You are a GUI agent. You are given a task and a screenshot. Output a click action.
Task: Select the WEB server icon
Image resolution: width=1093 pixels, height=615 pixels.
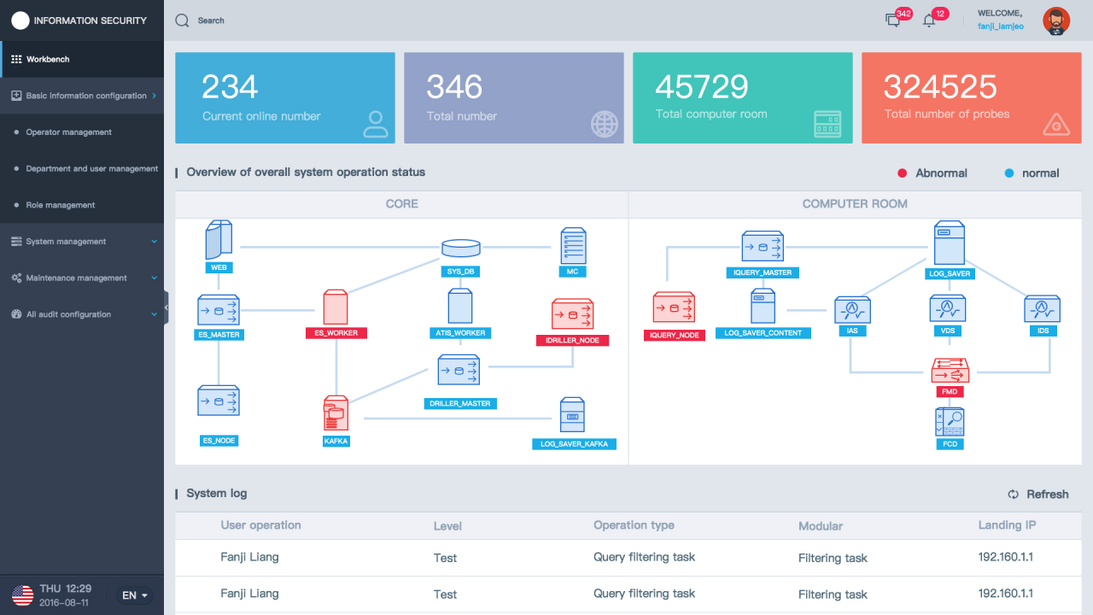click(219, 240)
